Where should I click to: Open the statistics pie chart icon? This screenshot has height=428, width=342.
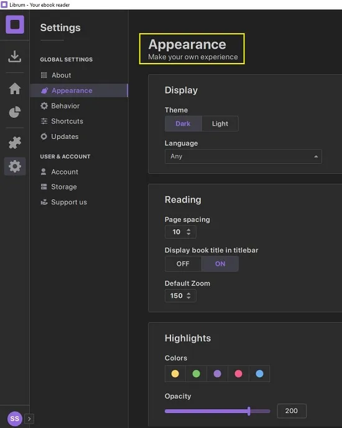pos(15,112)
